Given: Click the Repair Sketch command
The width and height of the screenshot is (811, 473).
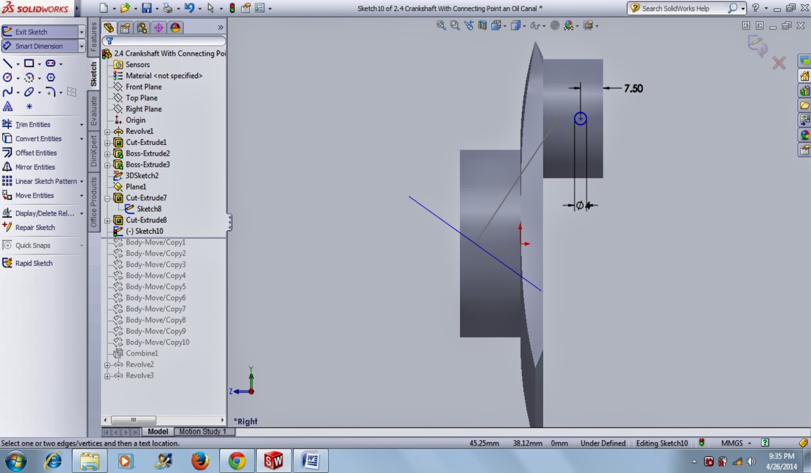Looking at the screenshot, I should (x=35, y=227).
